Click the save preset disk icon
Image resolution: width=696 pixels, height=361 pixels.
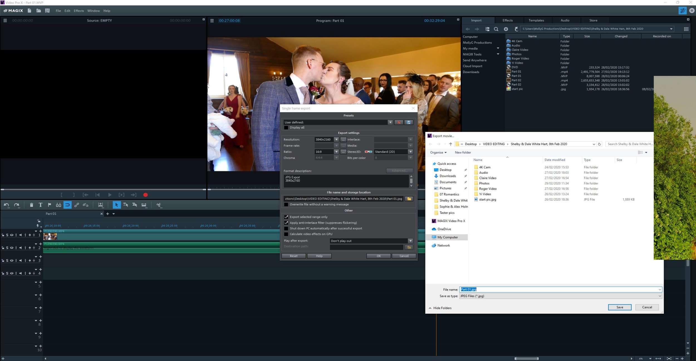[x=409, y=122]
